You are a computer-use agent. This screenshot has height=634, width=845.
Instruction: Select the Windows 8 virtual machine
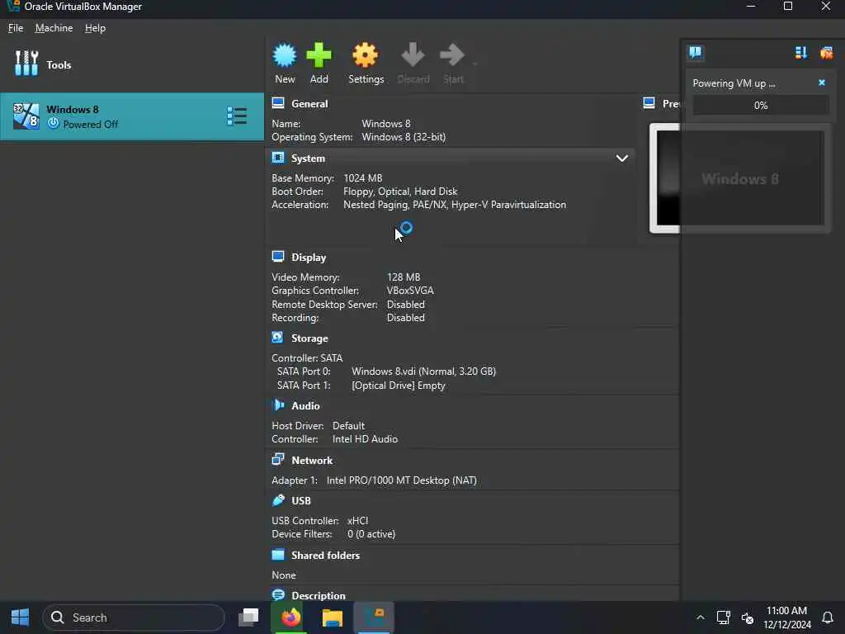point(132,116)
